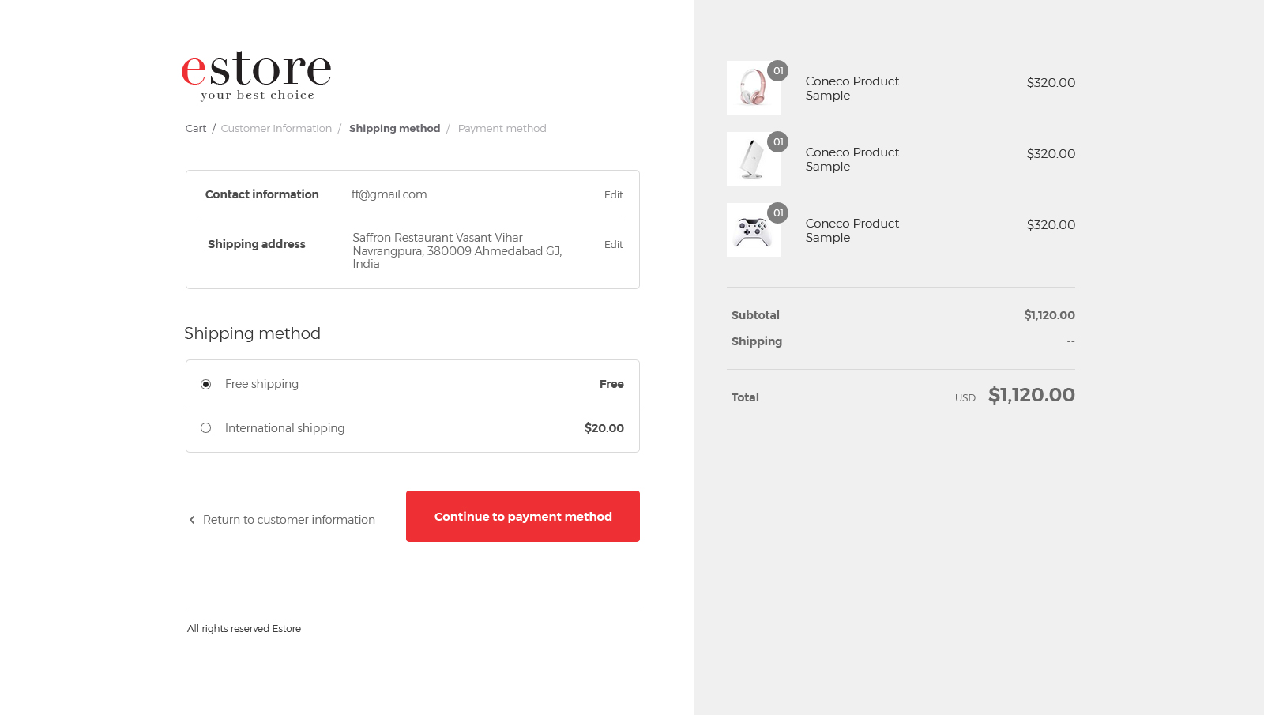Click the game controller product thumbnail
The height and width of the screenshot is (715, 1264).
[x=753, y=231]
